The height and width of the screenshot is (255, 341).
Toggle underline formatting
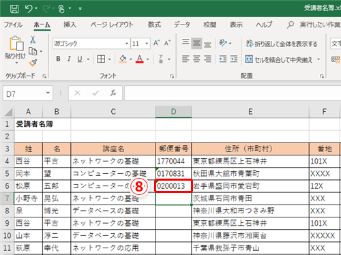[x=80, y=59]
